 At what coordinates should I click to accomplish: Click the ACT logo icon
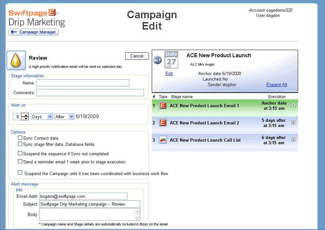(157, 60)
